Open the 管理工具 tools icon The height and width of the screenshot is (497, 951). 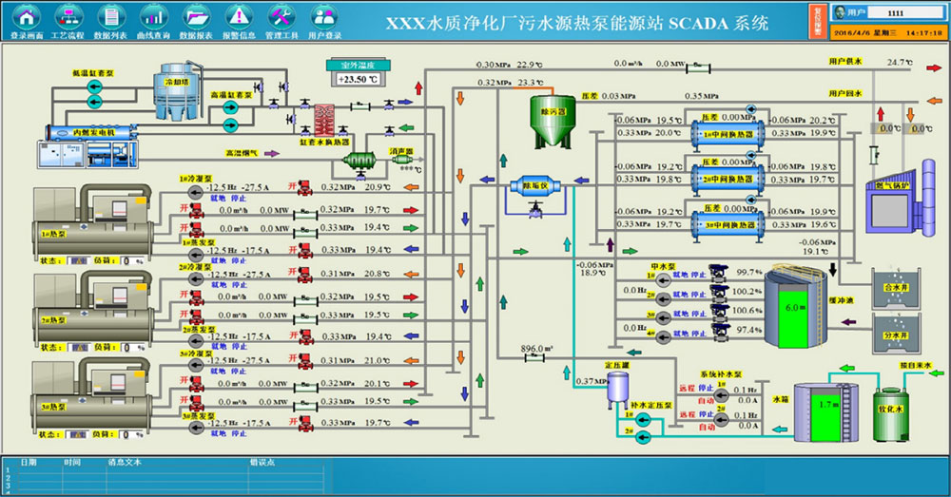point(281,16)
